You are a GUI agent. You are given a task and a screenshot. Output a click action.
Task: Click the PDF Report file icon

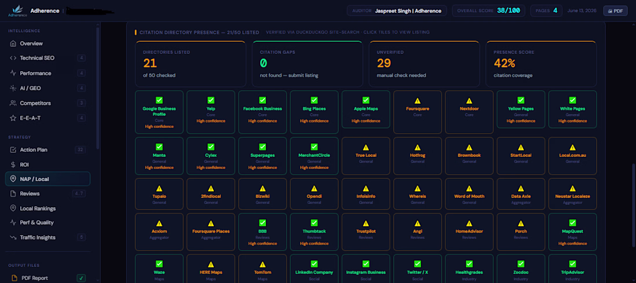(x=14, y=278)
